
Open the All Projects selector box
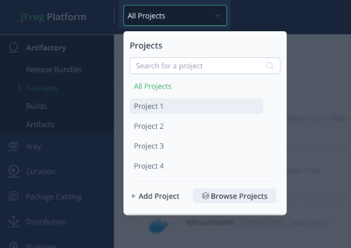(x=175, y=16)
